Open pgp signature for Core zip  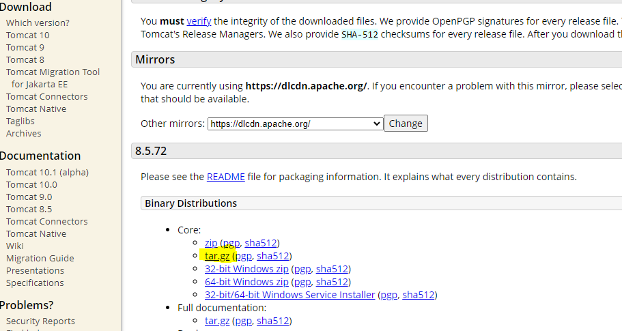click(231, 243)
